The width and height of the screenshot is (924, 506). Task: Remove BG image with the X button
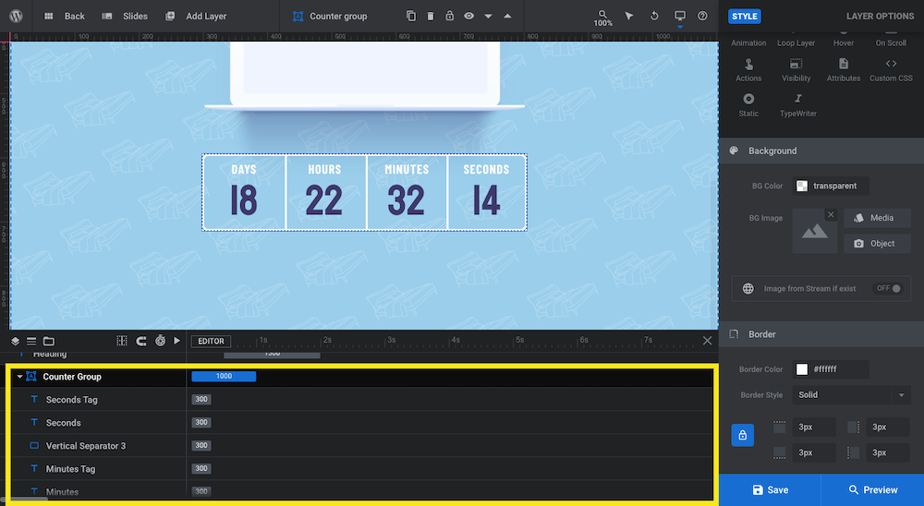pyautogui.click(x=831, y=214)
